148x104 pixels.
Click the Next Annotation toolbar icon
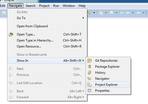click(x=101, y=13)
